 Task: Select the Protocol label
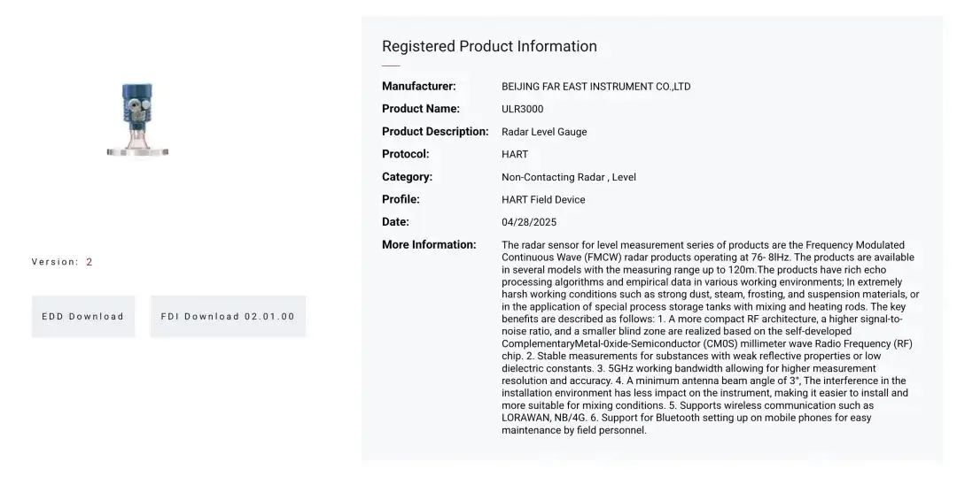(x=405, y=154)
